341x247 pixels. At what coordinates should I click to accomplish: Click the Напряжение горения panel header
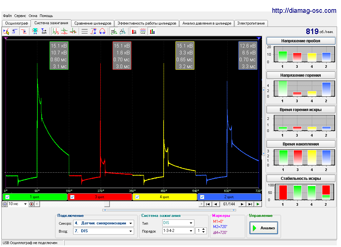[x=301, y=75]
